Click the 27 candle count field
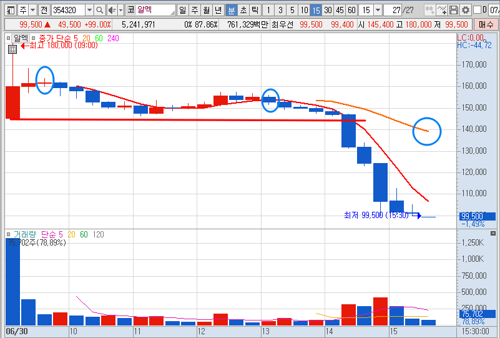The image size is (500, 338). point(393,10)
